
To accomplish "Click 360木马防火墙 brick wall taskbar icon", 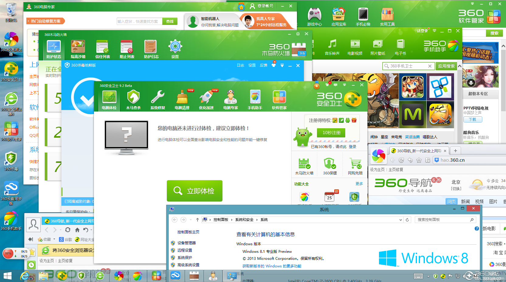I will 194,276.
